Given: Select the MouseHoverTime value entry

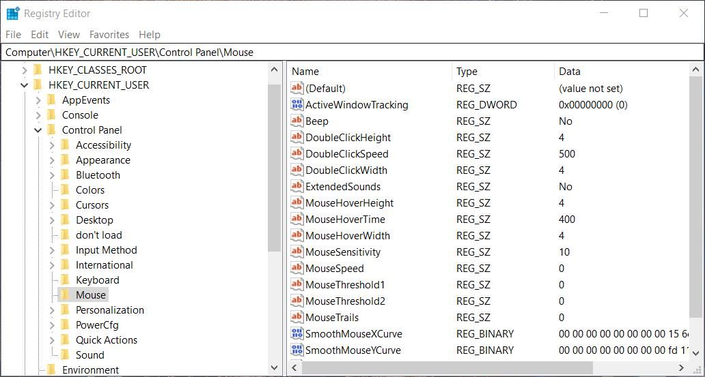Looking at the screenshot, I should [345, 220].
